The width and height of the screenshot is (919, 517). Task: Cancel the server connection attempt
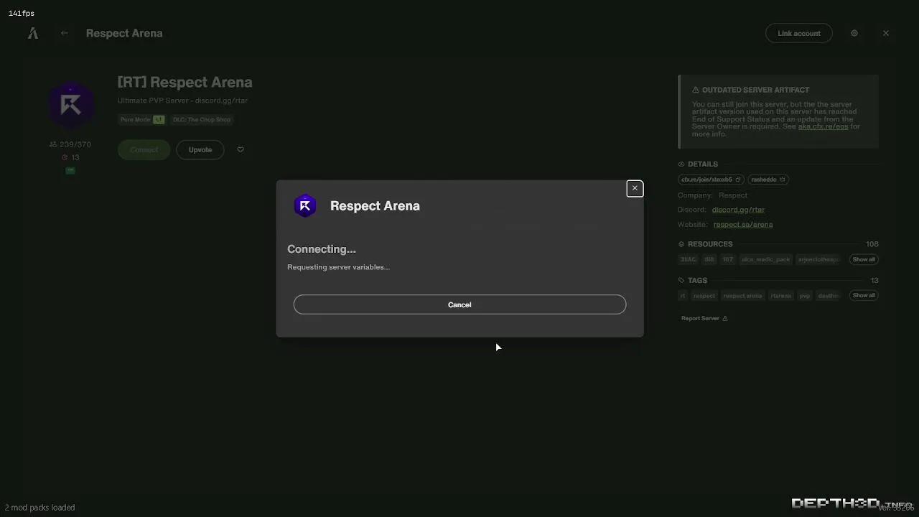click(459, 304)
